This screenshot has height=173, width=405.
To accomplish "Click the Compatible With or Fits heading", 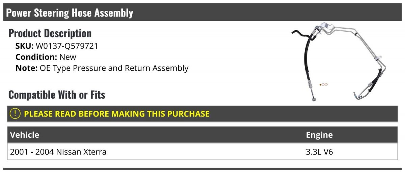I will click(57, 95).
